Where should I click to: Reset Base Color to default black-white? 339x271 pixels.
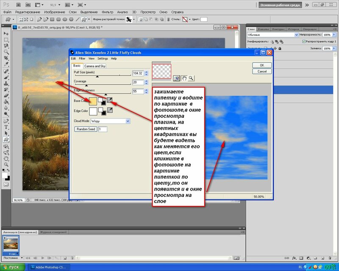(102, 101)
